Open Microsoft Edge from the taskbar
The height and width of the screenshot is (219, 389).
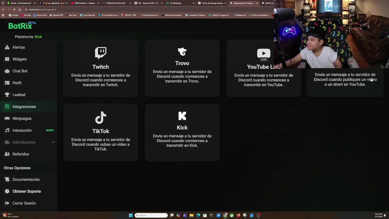(198, 215)
